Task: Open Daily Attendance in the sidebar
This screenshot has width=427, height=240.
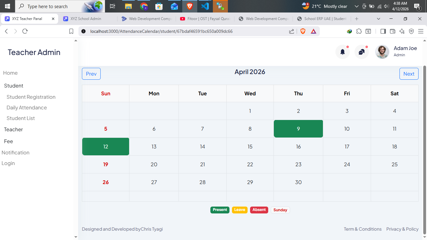Action: point(27,107)
